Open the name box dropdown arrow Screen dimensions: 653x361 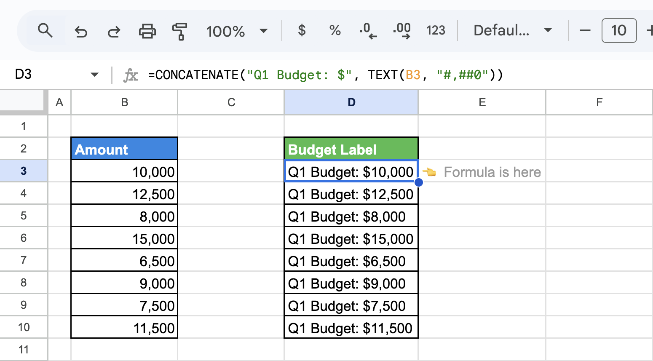(95, 75)
